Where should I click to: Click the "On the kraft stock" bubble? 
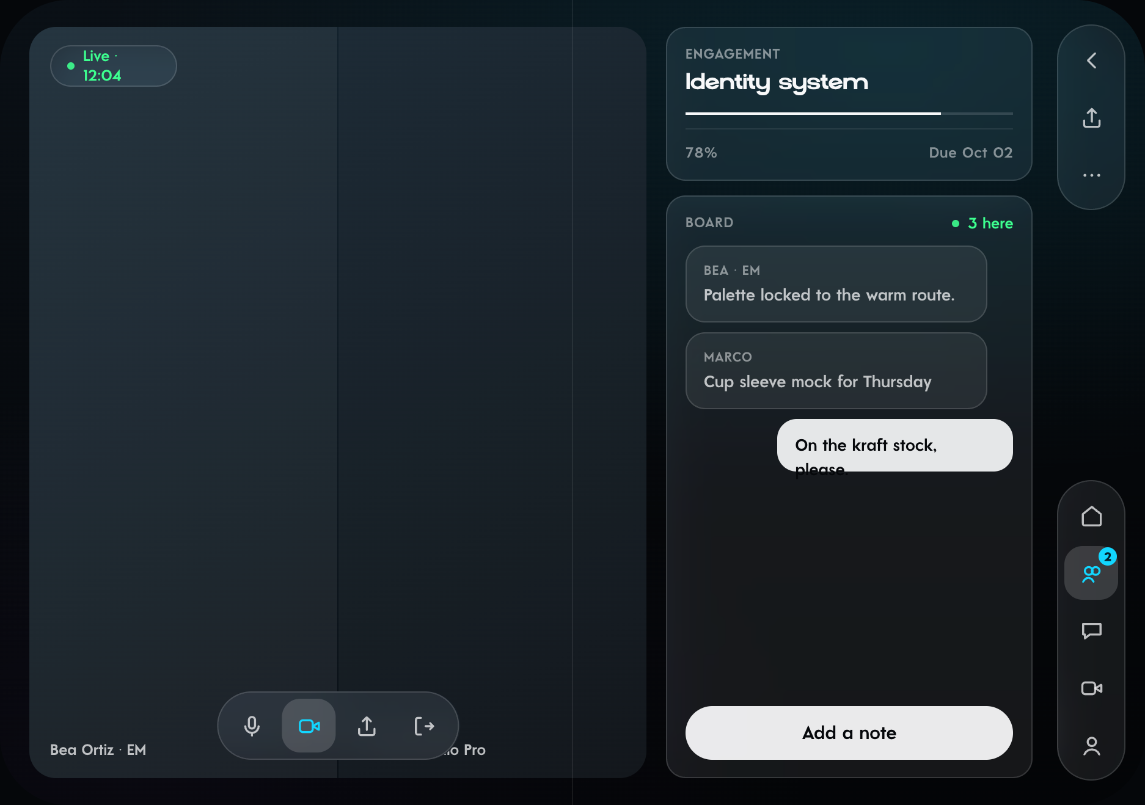click(894, 445)
